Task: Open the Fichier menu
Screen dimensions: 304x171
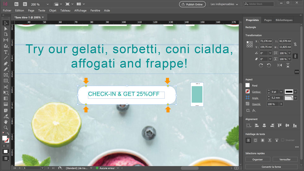Action: tap(7, 10)
